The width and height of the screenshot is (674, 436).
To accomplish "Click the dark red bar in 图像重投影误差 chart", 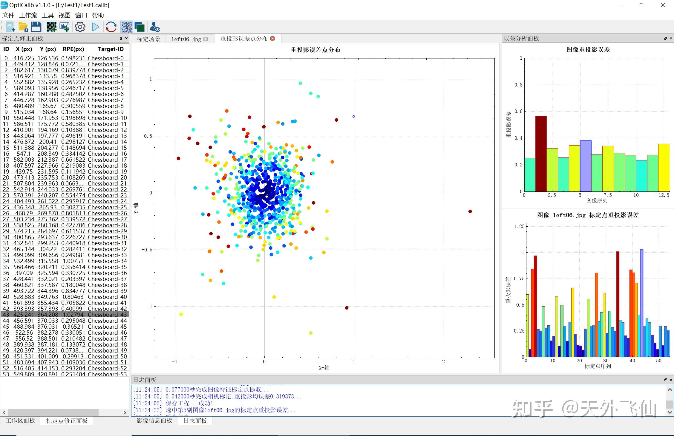I will point(541,154).
